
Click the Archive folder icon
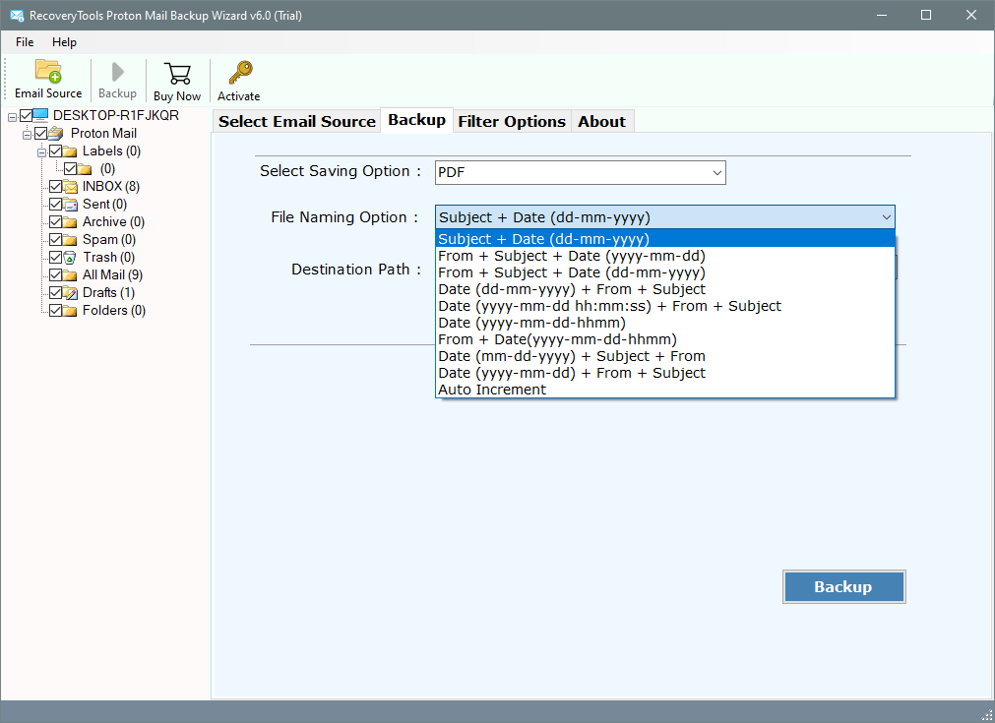point(71,222)
